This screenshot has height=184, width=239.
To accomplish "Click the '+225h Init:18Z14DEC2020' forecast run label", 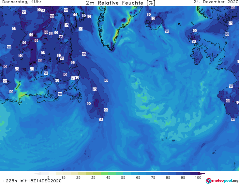I will click(x=32, y=181).
